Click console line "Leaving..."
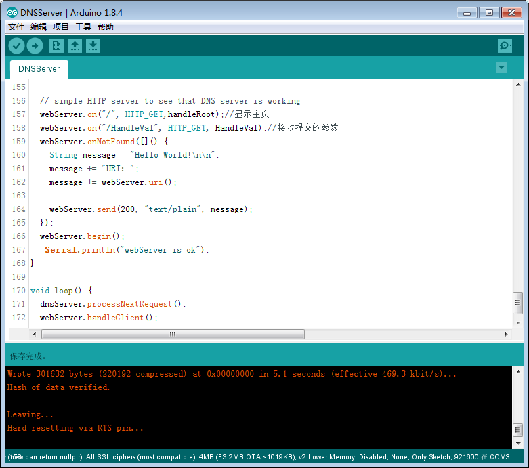The height and width of the screenshot is (468, 529). (x=30, y=414)
